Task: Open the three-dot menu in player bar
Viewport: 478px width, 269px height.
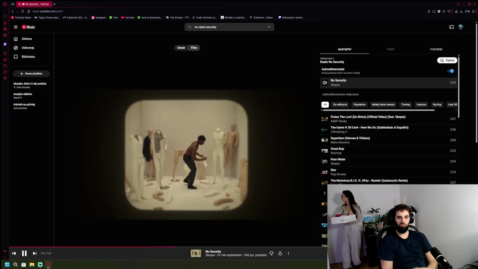Action: point(288,253)
